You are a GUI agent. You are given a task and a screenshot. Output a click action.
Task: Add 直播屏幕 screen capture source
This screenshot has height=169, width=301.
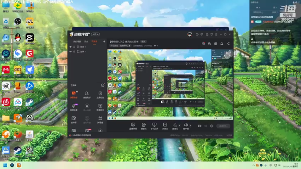133,126
